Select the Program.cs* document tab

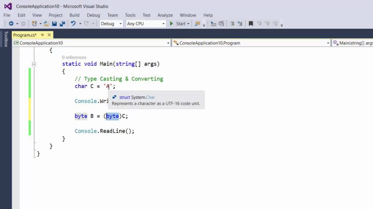(25, 35)
